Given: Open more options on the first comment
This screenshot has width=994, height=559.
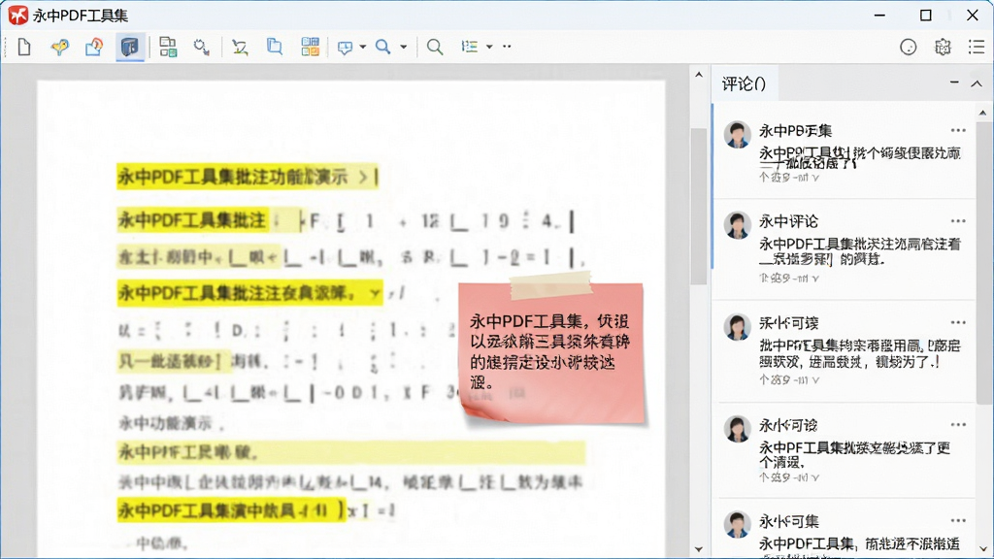Looking at the screenshot, I should 958,131.
